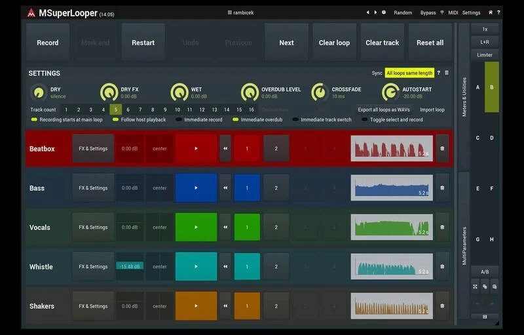Select preset slot B
The image size is (524, 335).
492,87
